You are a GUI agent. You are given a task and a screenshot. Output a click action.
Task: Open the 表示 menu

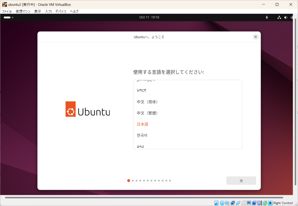38,11
